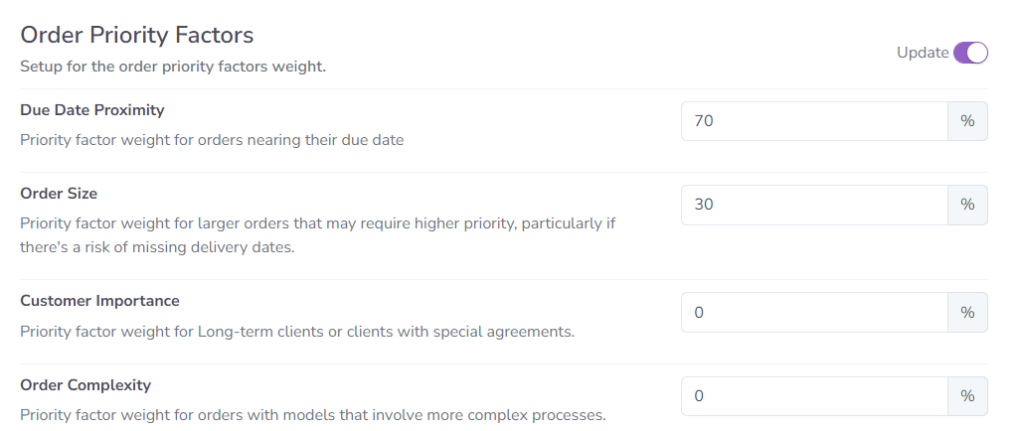Click the setup subtitle under the heading

click(x=173, y=68)
